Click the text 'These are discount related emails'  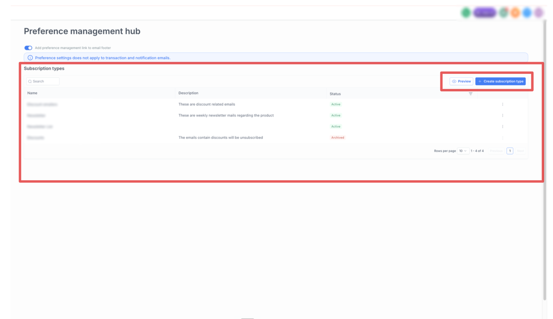click(x=207, y=104)
